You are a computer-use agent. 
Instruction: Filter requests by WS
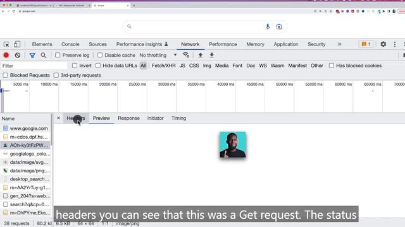(x=263, y=66)
